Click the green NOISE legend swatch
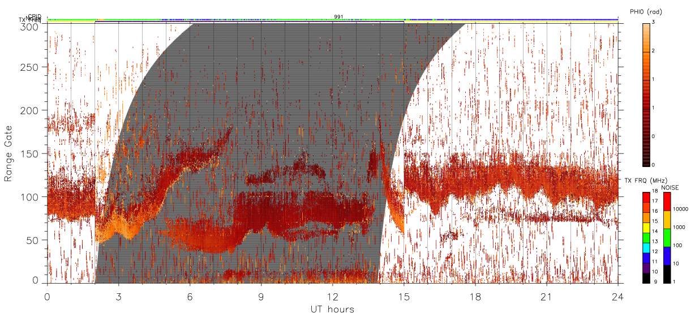The width and height of the screenshot is (695, 321). [667, 238]
